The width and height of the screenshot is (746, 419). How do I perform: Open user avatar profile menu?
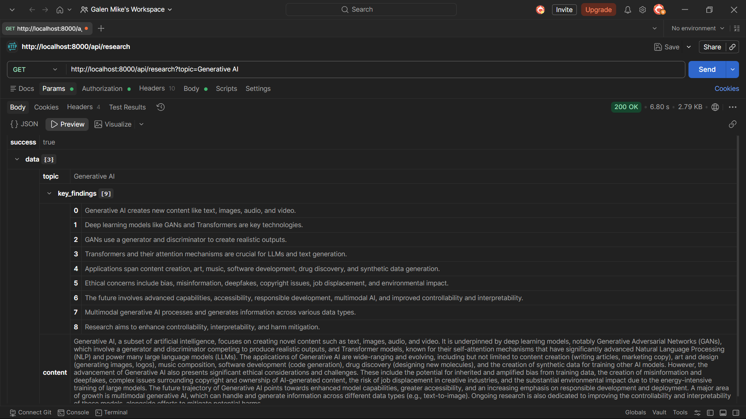pos(659,10)
